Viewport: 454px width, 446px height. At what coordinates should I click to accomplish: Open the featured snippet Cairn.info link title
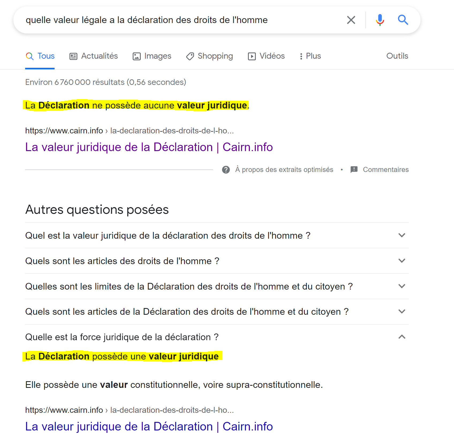pos(149,147)
